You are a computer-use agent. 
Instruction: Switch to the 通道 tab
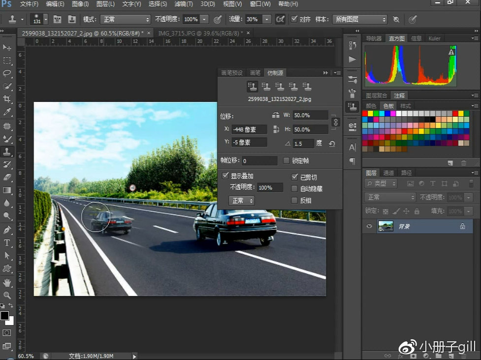[x=388, y=173]
